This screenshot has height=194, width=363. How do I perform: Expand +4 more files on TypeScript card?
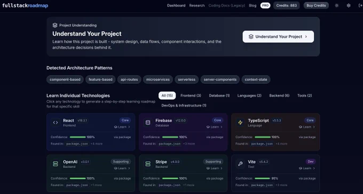click(281, 144)
